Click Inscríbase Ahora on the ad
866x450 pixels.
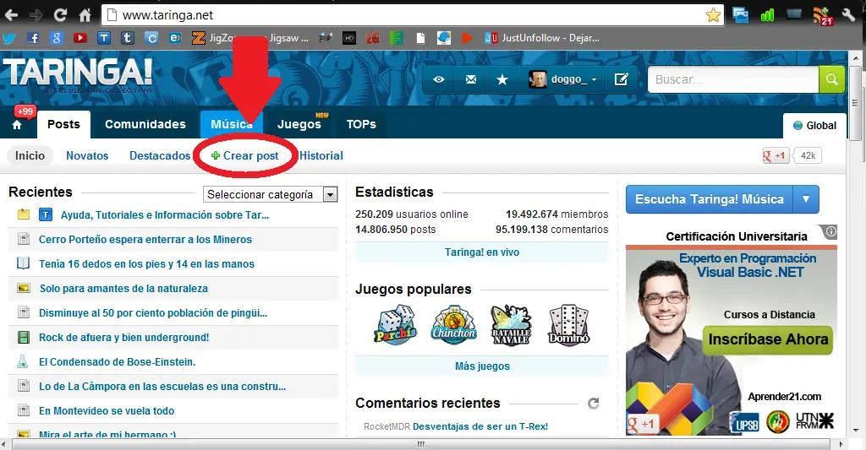(x=768, y=339)
